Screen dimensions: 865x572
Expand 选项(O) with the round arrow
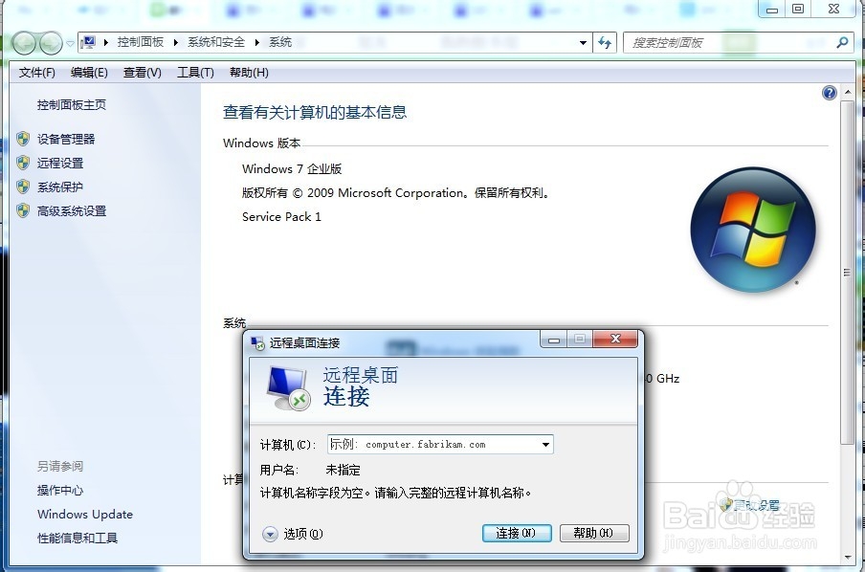270,534
